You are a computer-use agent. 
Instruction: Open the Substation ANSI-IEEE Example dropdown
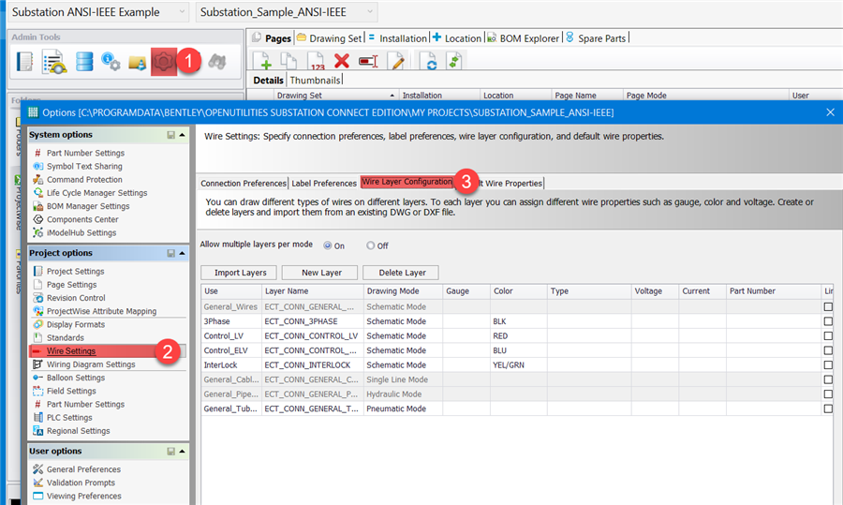point(98,12)
